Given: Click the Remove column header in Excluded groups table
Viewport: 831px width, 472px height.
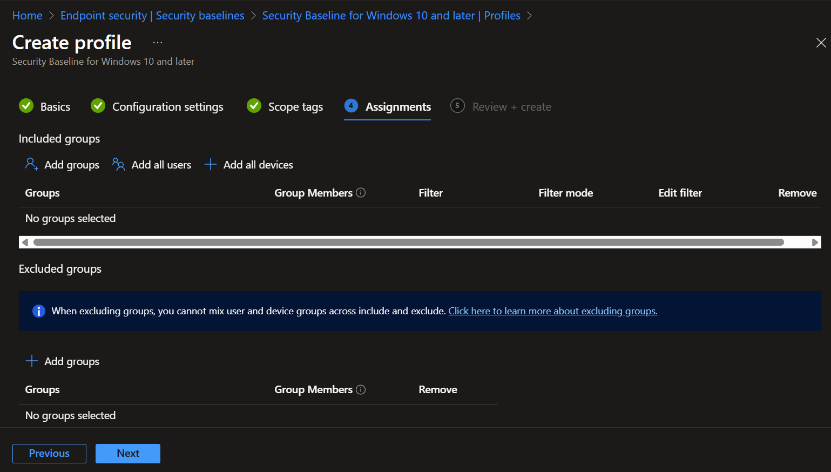Looking at the screenshot, I should (x=438, y=389).
